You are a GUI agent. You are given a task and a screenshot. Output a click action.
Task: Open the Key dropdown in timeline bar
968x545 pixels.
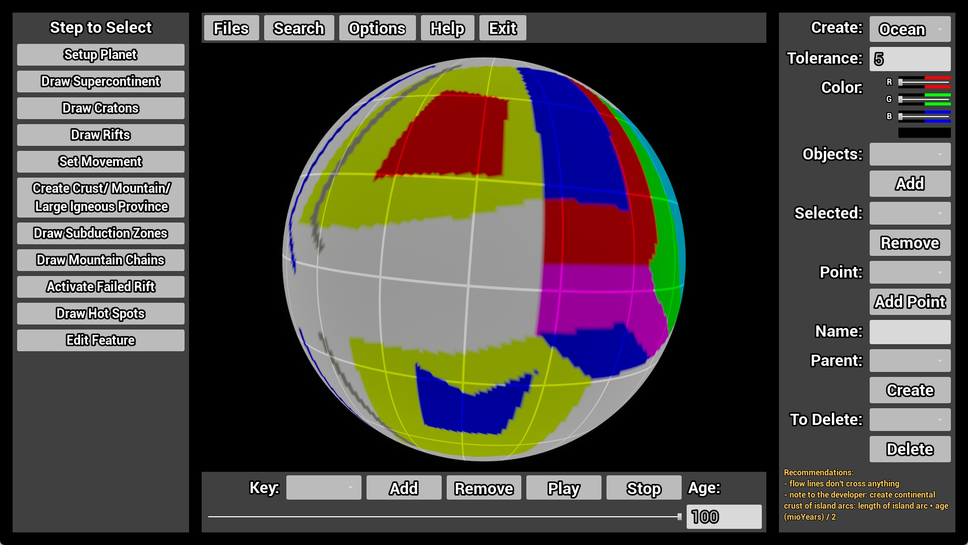pos(323,488)
